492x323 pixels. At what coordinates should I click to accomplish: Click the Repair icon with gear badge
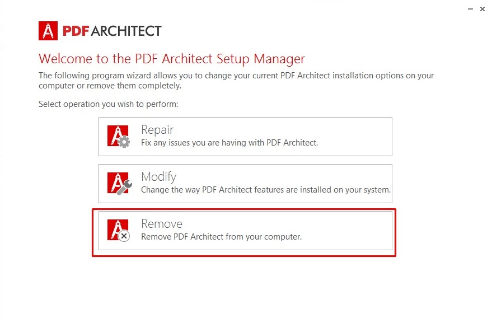pos(118,136)
